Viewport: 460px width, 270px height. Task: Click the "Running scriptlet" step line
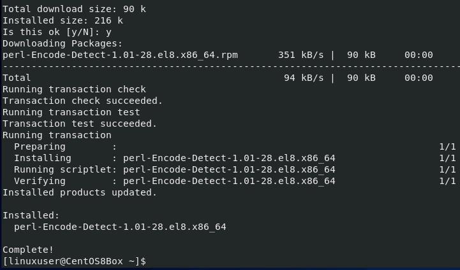coord(174,169)
